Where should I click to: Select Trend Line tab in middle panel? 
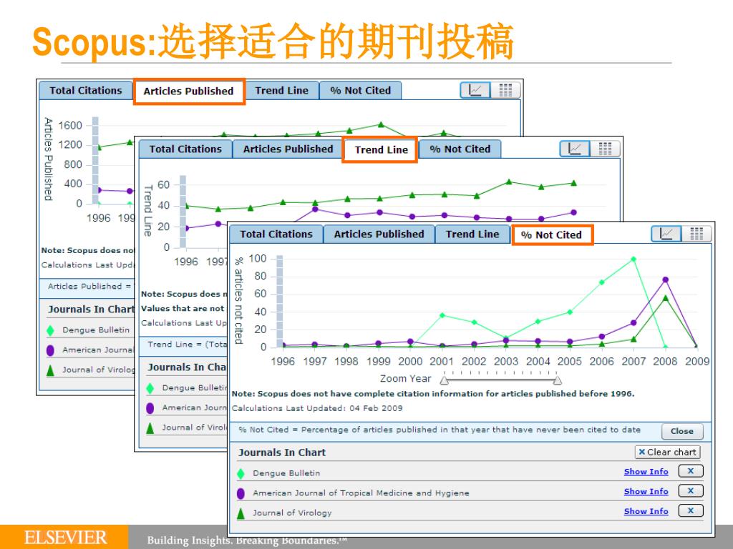point(381,150)
